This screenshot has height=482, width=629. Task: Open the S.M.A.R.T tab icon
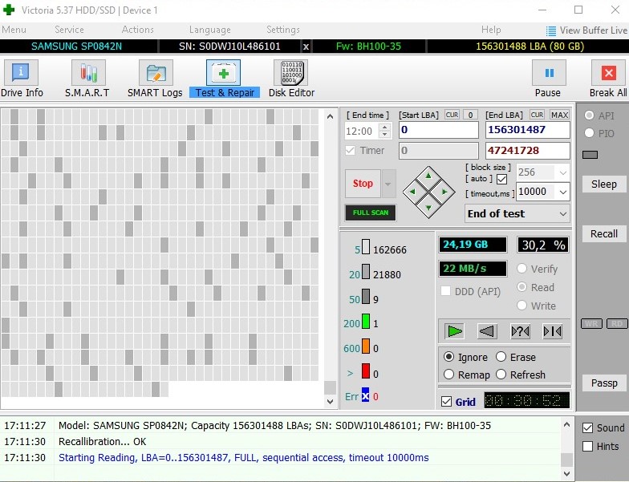(87, 79)
